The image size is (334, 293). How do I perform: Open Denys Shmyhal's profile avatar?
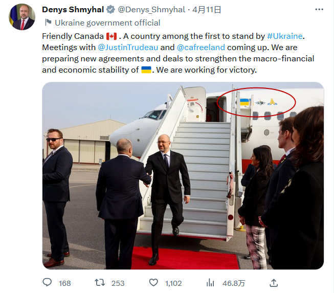[x=21, y=16]
